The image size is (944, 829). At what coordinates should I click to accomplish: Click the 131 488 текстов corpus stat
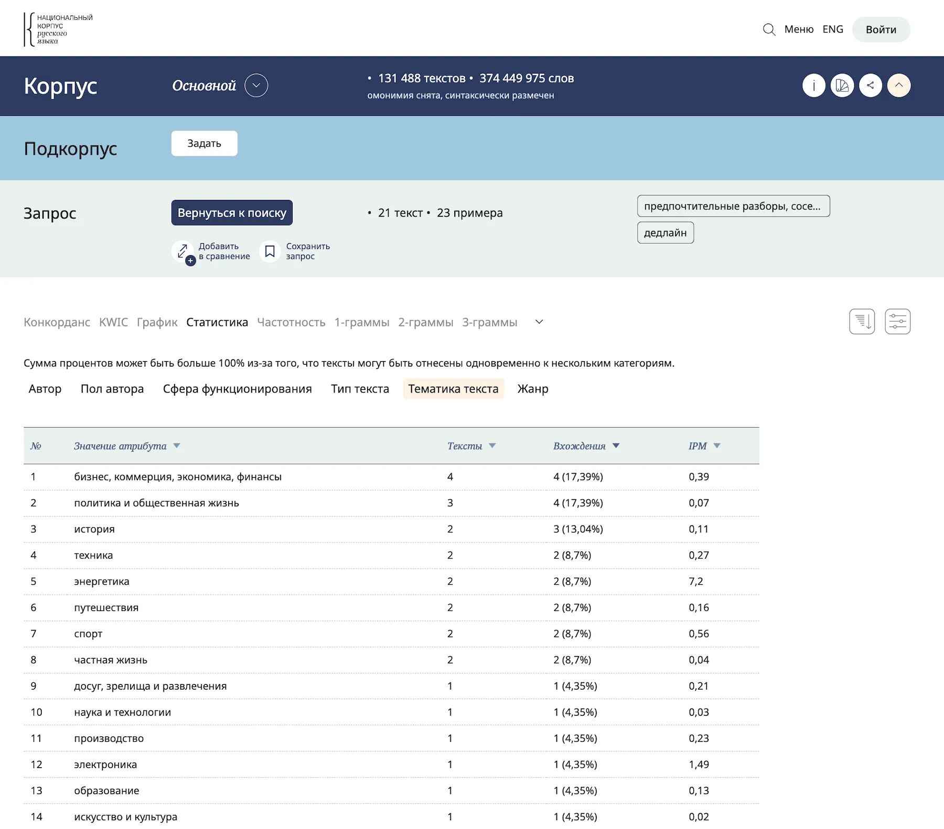422,79
